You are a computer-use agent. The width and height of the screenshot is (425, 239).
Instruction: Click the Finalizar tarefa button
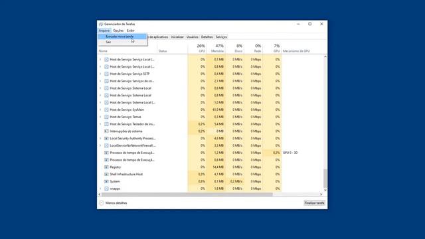pos(314,203)
